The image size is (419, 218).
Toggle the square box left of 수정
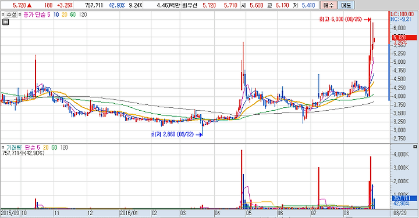point(3,14)
